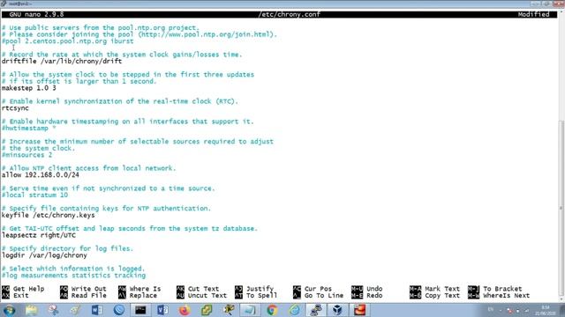Click the 'leapsectz right/UTC' line

[x=39, y=235]
